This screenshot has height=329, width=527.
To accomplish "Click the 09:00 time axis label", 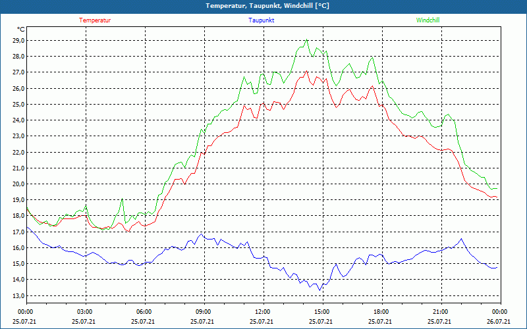I will [204, 312].
